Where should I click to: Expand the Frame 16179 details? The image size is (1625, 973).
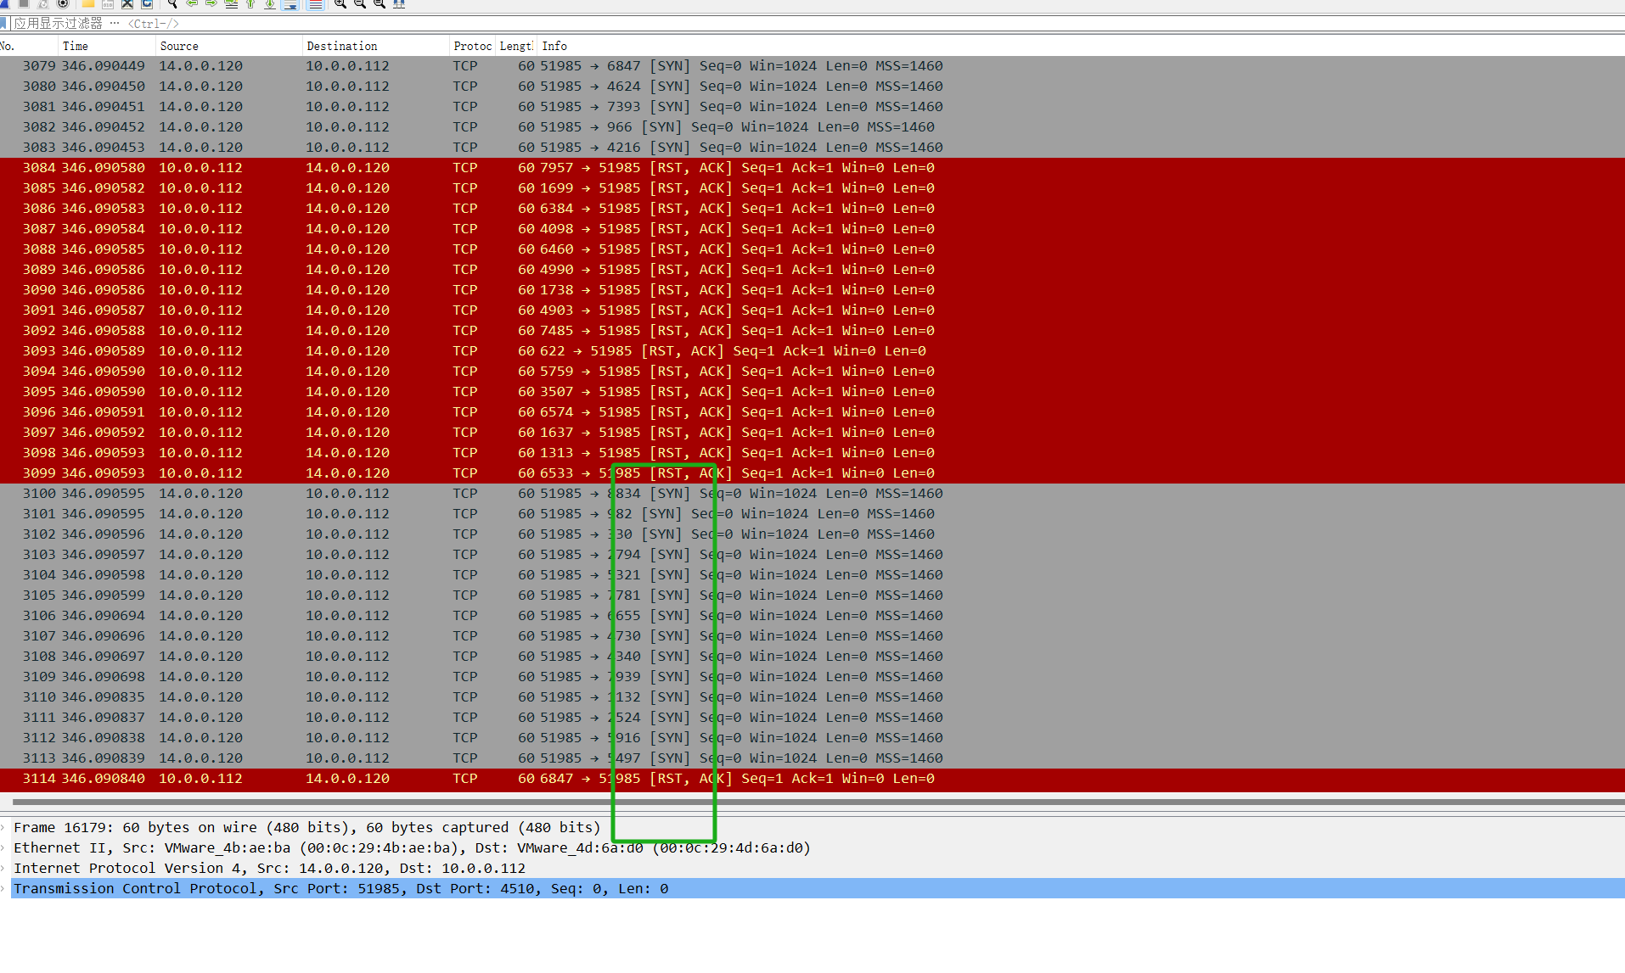coord(3,827)
